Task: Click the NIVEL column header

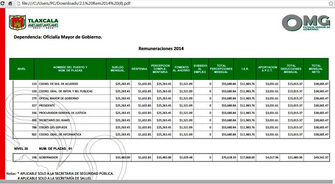Action: point(22,69)
